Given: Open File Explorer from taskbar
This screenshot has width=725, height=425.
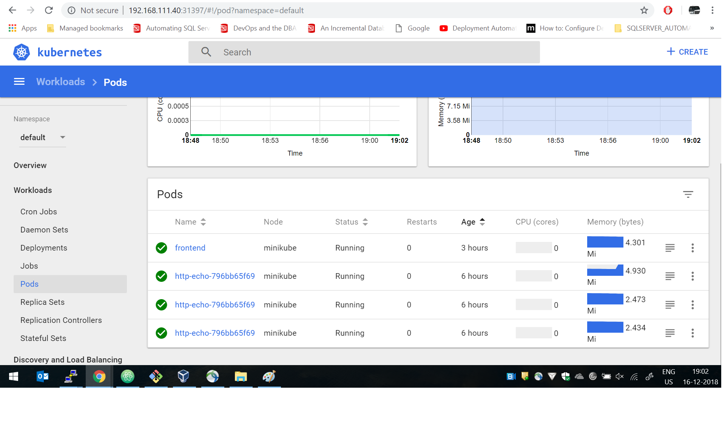Looking at the screenshot, I should click(241, 376).
